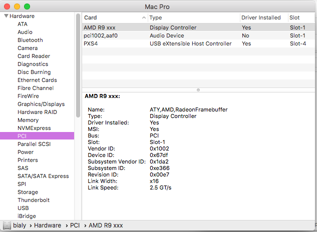317x232 pixels.
Task: Open the Printers section
Action: click(28, 160)
